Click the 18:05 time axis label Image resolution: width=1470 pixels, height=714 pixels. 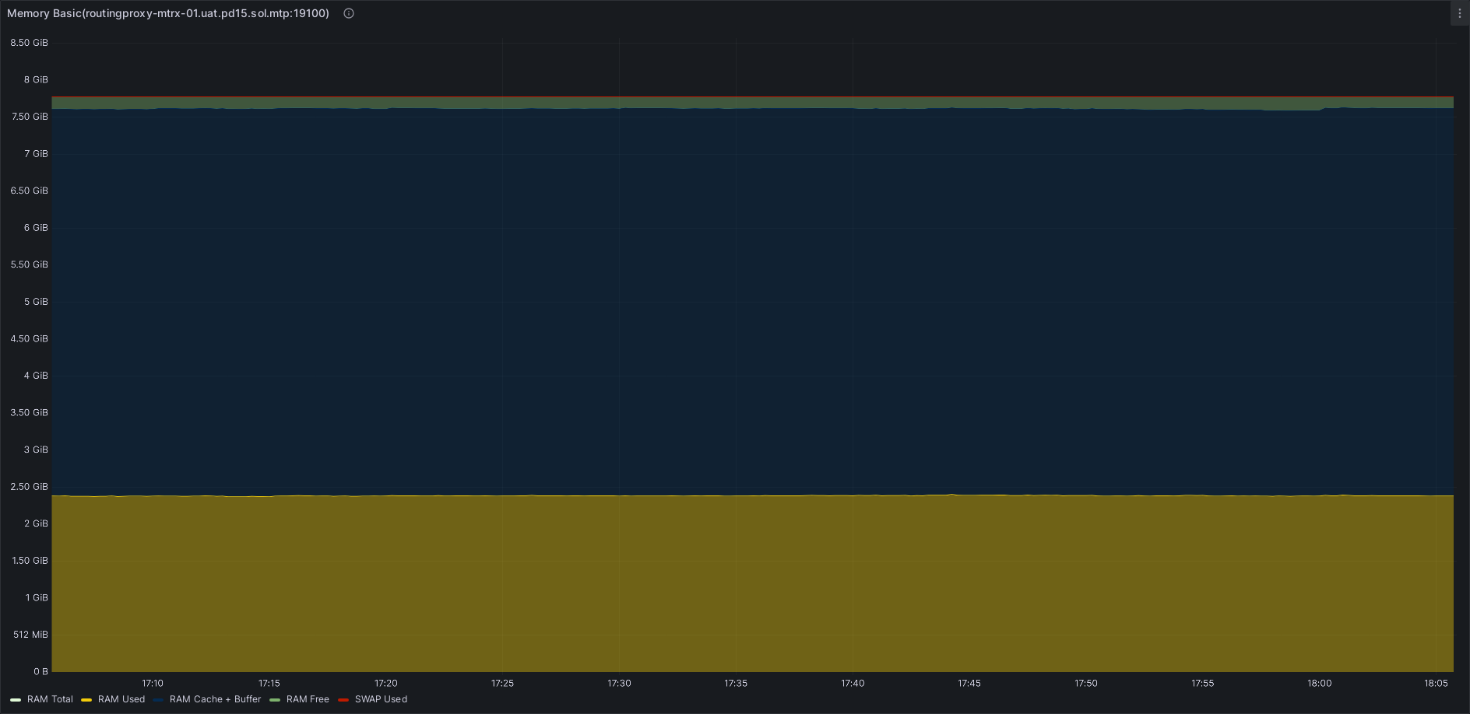(x=1437, y=683)
